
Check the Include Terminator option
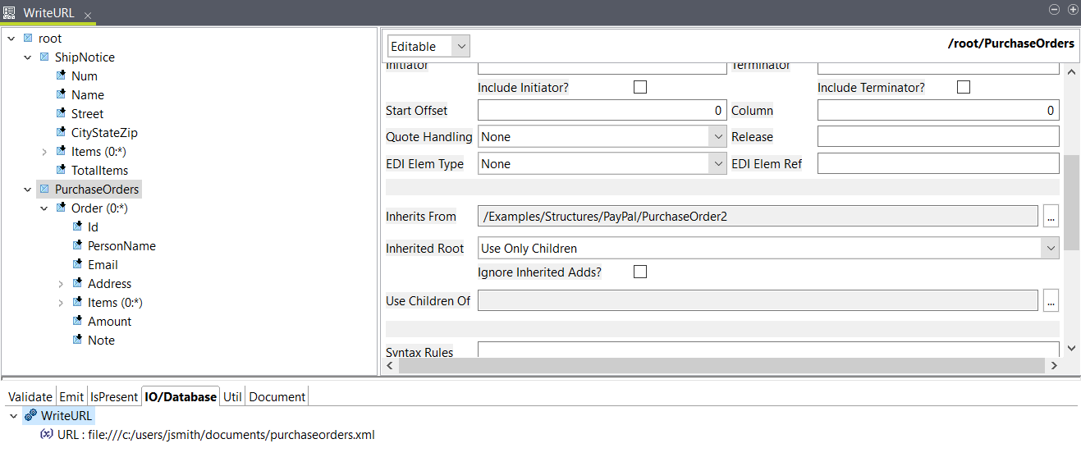(964, 87)
